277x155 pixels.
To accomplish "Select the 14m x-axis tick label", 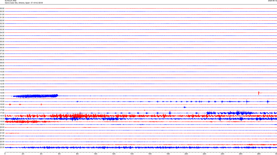I will click(x=132, y=154).
